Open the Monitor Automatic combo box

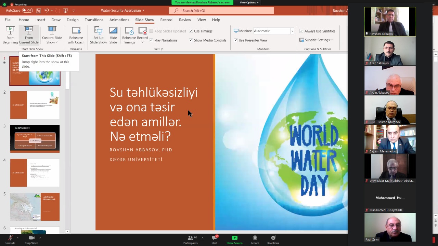[273, 31]
